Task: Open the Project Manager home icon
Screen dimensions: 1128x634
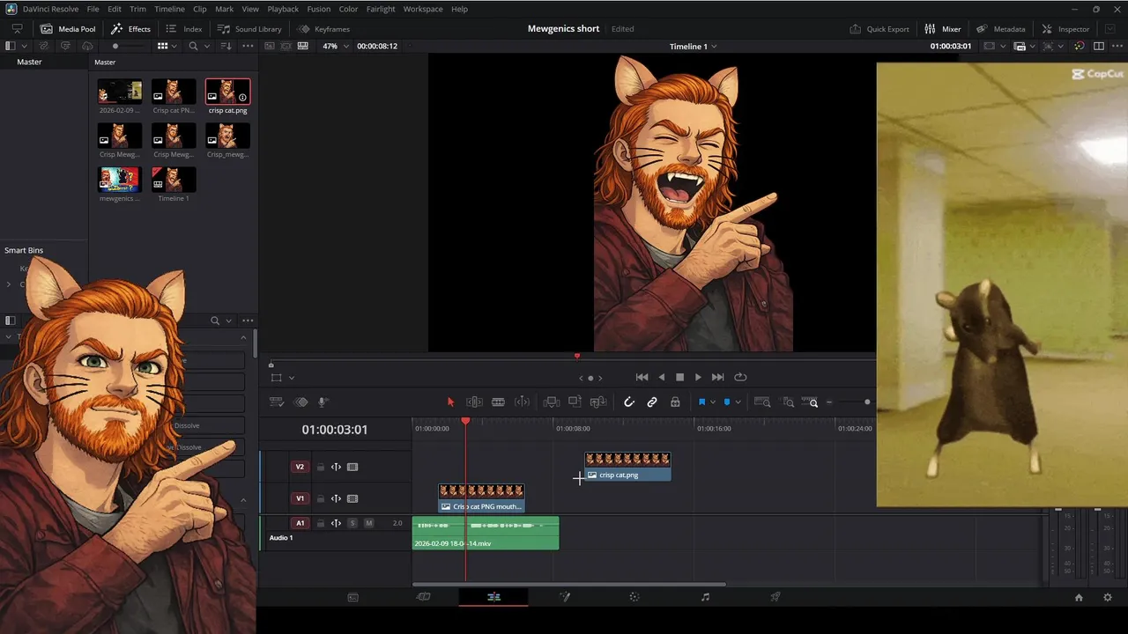Action: pos(1078,597)
